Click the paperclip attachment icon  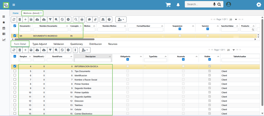(x=95, y=19)
